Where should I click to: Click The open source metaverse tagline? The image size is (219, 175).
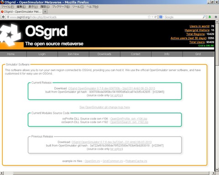point(54,44)
